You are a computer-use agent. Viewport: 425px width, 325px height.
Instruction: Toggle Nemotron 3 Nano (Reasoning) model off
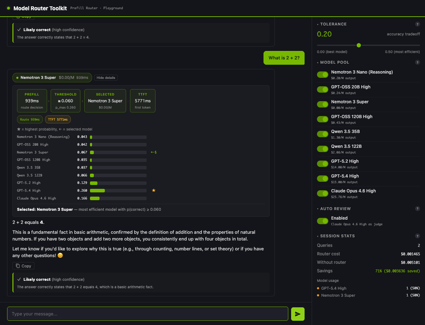(x=323, y=75)
